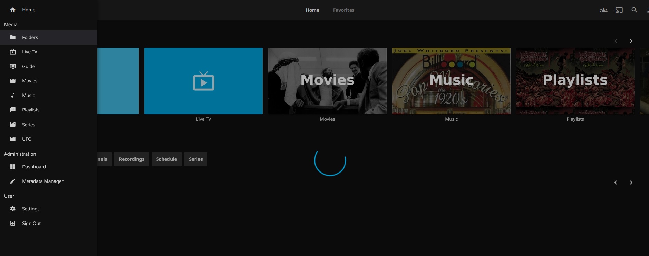Open user Settings in the sidebar
This screenshot has height=256, width=649.
click(31, 209)
